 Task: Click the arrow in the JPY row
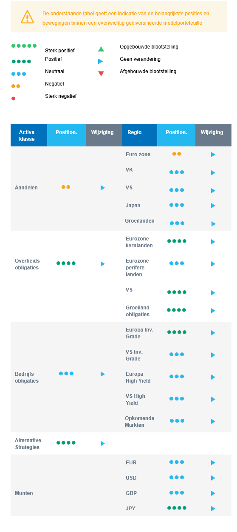pyautogui.click(x=213, y=509)
